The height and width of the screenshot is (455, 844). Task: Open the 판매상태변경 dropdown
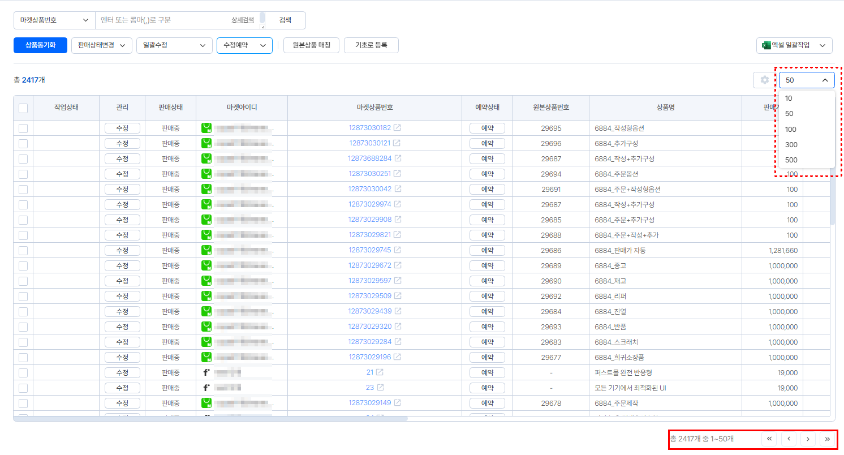[x=101, y=45]
